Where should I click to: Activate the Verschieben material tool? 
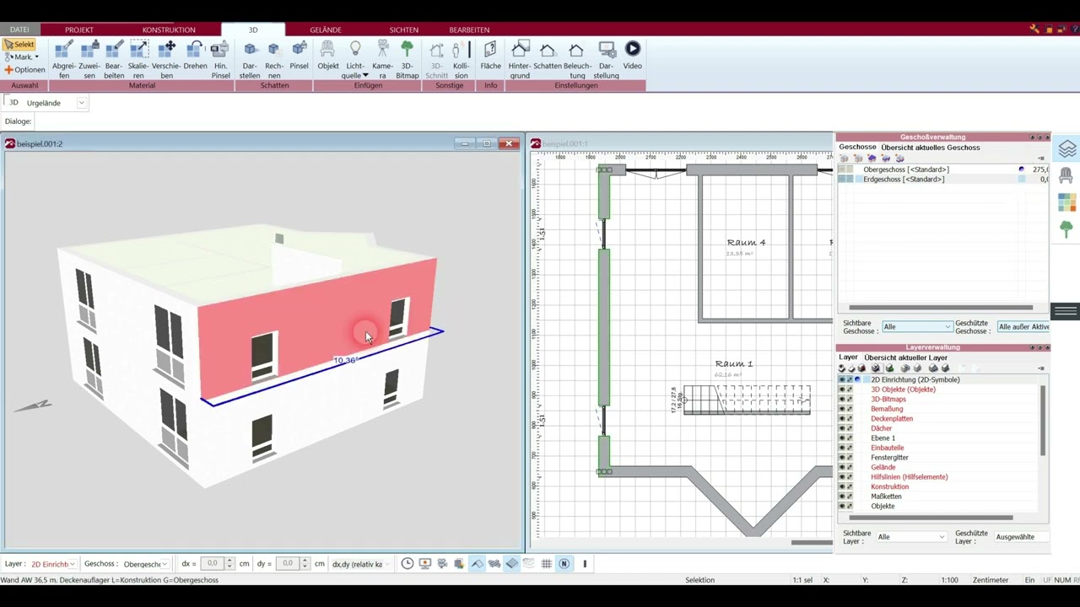[166, 59]
